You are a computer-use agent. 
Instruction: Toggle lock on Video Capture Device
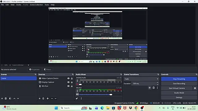(x=72, y=78)
